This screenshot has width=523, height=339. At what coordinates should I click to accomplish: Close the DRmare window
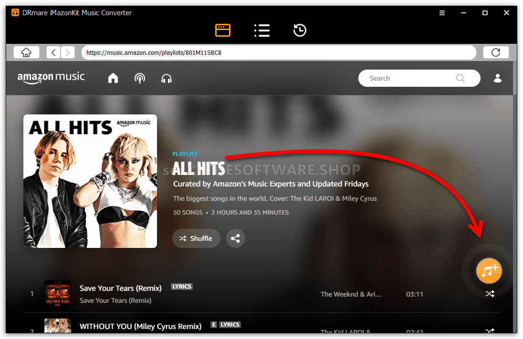pos(506,13)
